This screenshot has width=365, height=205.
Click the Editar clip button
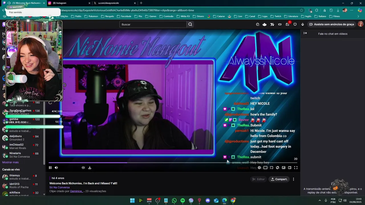[259, 179]
